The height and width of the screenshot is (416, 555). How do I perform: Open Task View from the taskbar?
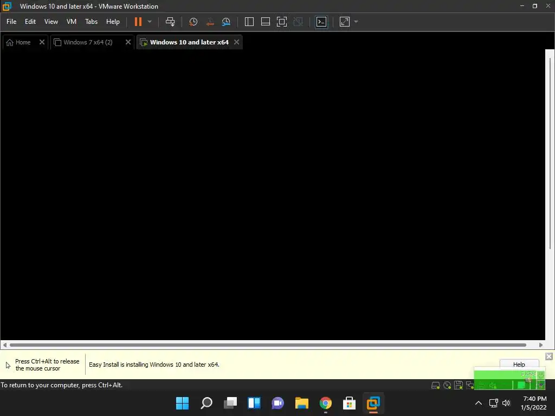pos(230,403)
